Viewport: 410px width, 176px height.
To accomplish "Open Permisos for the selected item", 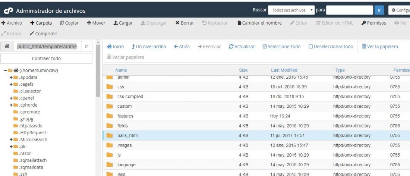I will (x=373, y=23).
